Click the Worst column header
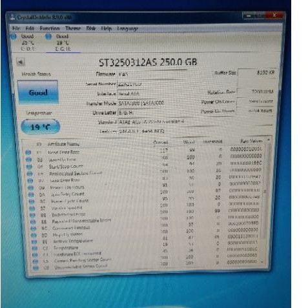Viewport: 308px width, 308px height. point(189,142)
